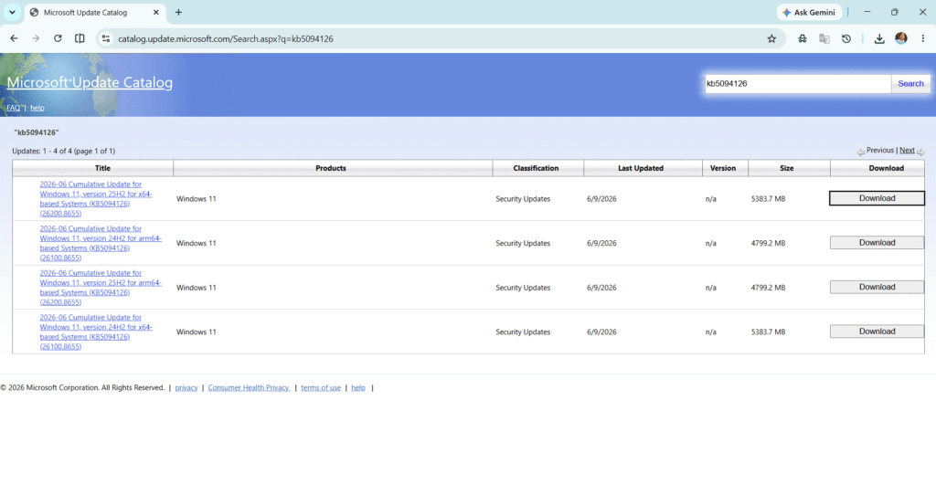Open the tab search dropdown arrow
Screen dimensions: 936x495
pyautogui.click(x=12, y=13)
